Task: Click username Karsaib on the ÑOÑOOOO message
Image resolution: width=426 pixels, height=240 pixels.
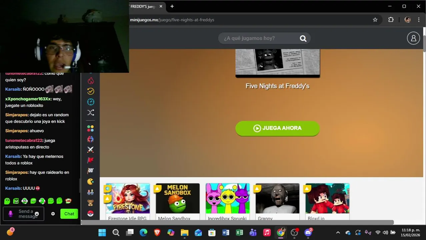Action: (13, 89)
